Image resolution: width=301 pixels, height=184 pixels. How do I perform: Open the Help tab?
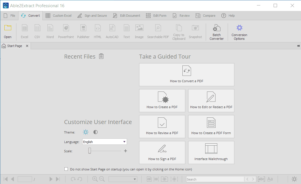(228, 16)
